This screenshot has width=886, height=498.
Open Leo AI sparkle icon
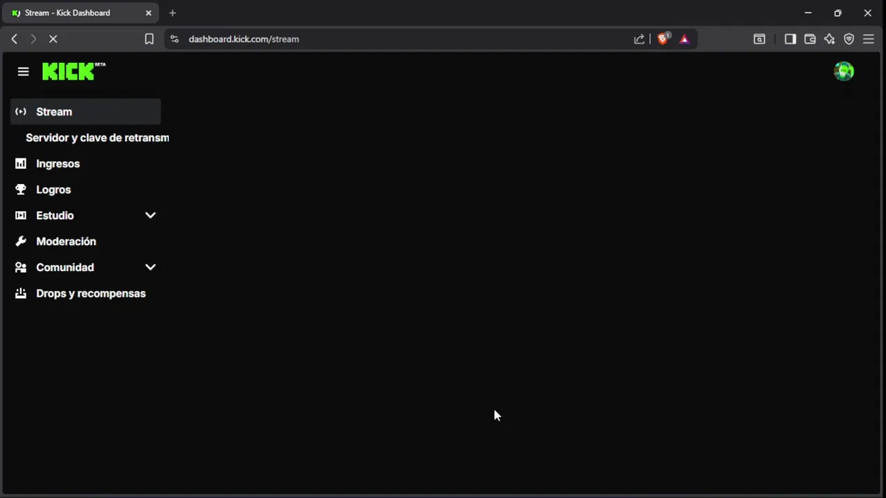pos(829,39)
